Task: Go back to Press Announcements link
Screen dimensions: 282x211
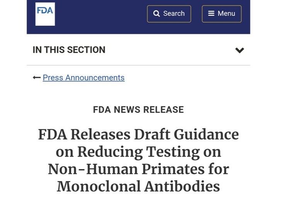Action: pyautogui.click(x=83, y=78)
